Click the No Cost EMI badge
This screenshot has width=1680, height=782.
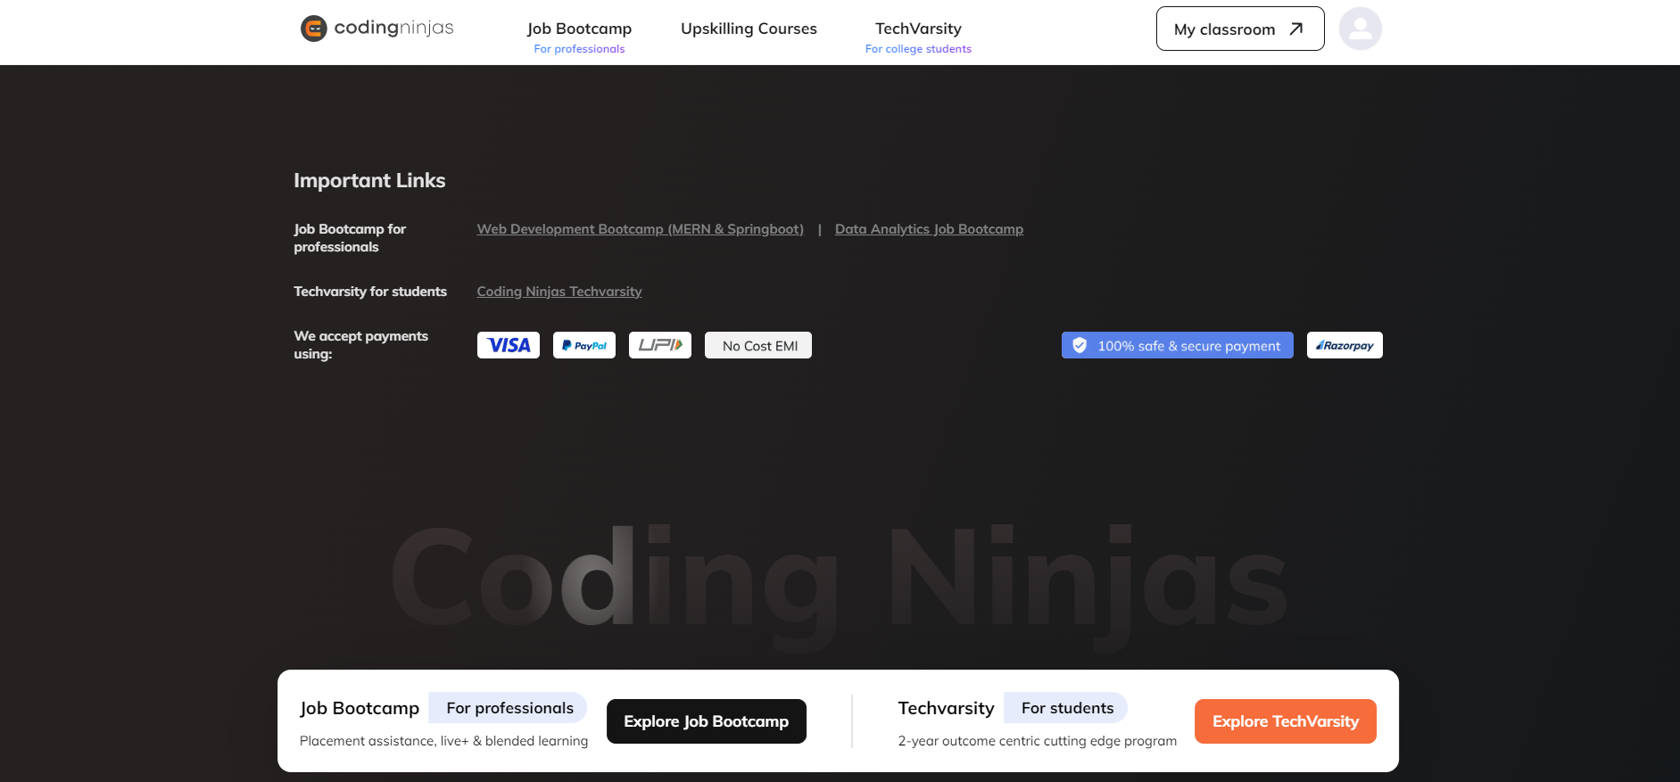coord(758,345)
